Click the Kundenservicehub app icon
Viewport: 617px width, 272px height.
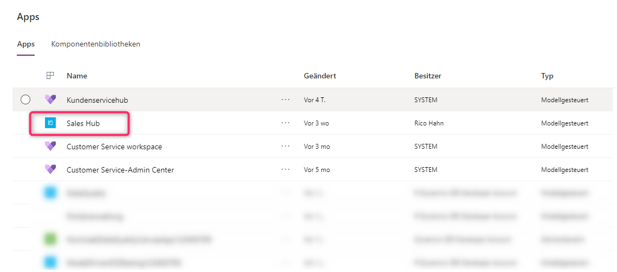point(50,100)
